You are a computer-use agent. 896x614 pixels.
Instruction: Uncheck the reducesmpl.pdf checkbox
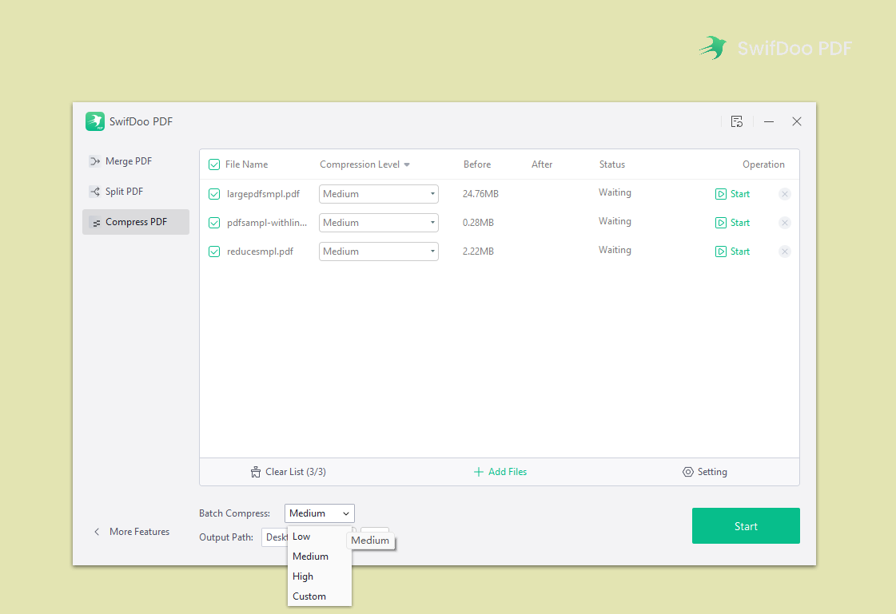(x=214, y=252)
